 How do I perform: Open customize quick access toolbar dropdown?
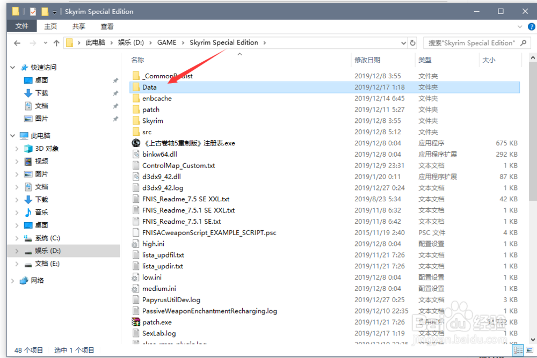[54, 12]
